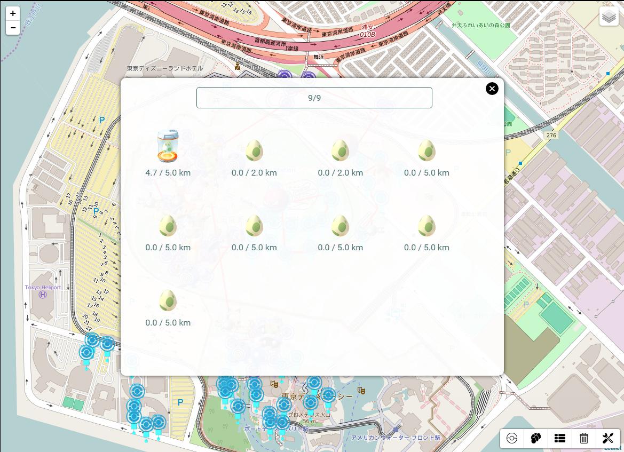Viewport: 624px width, 452px height.
Task: Select the 5.0 km egg ending the top row
Action: 426,150
